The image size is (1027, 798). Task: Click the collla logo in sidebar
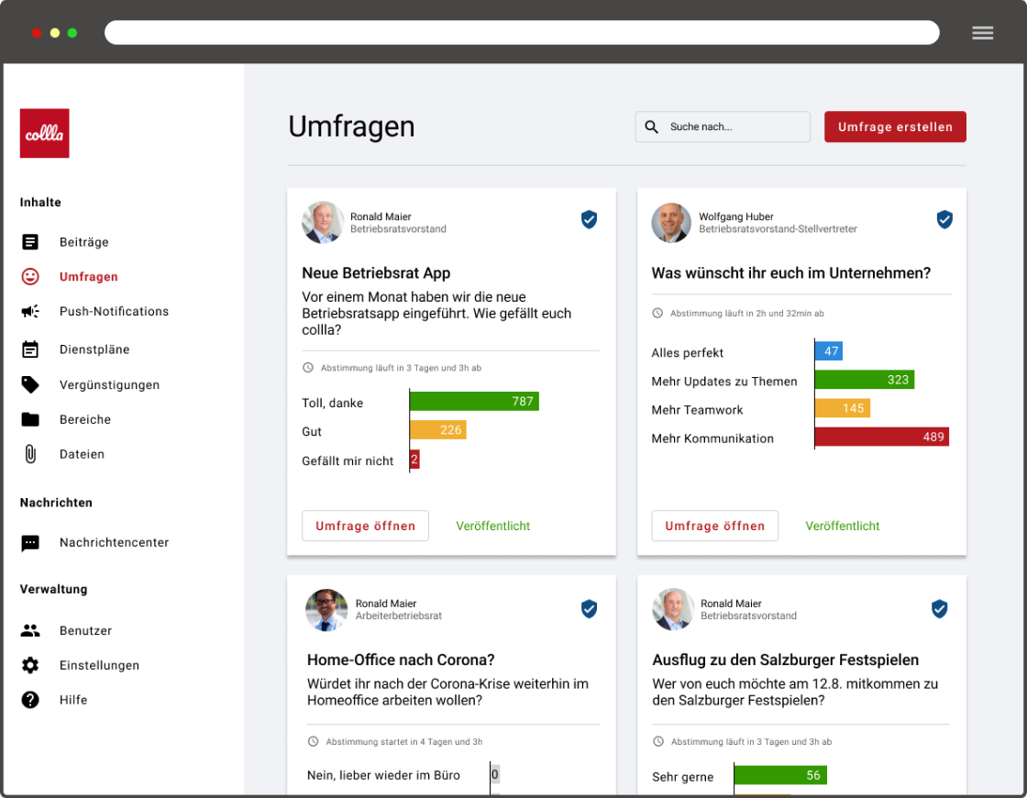pos(44,134)
